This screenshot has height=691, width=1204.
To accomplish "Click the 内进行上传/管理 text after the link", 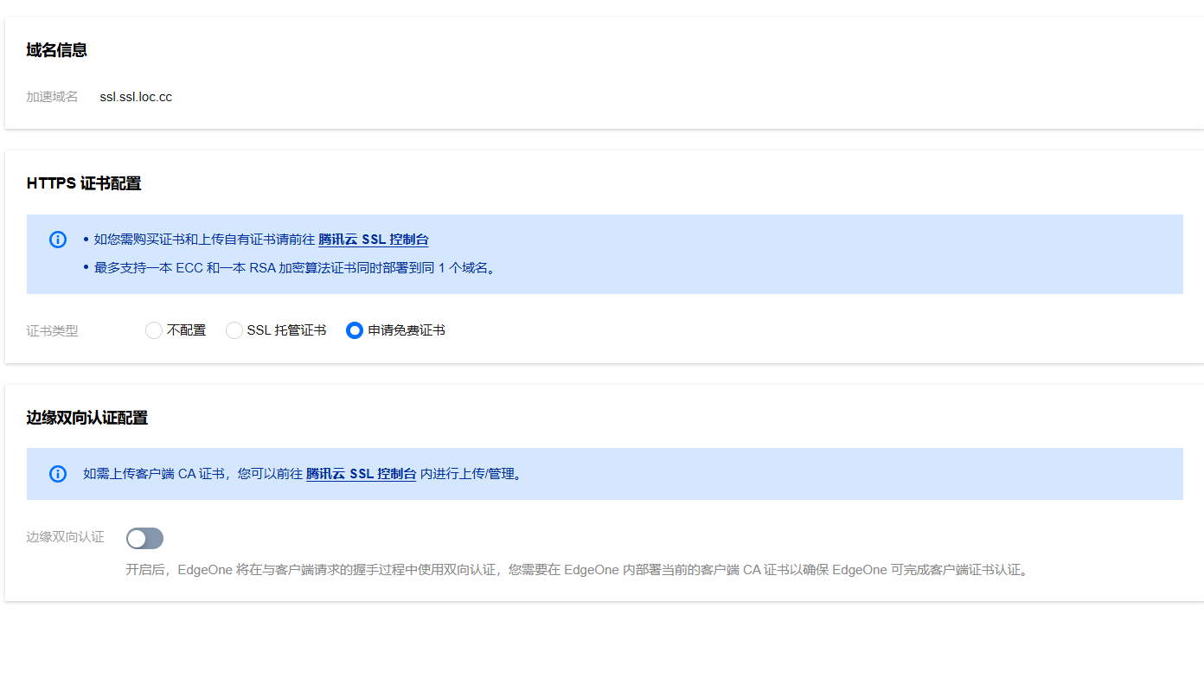I will point(471,474).
